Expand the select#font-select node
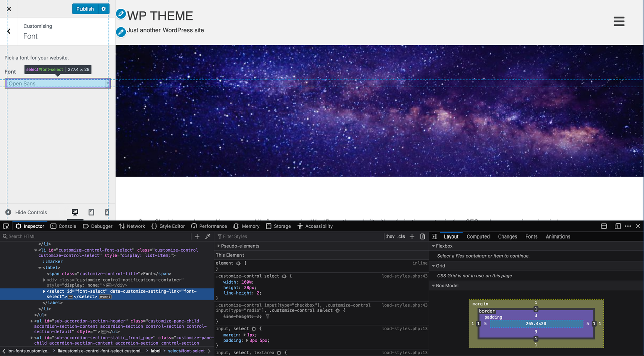644x356 pixels. tap(44, 291)
